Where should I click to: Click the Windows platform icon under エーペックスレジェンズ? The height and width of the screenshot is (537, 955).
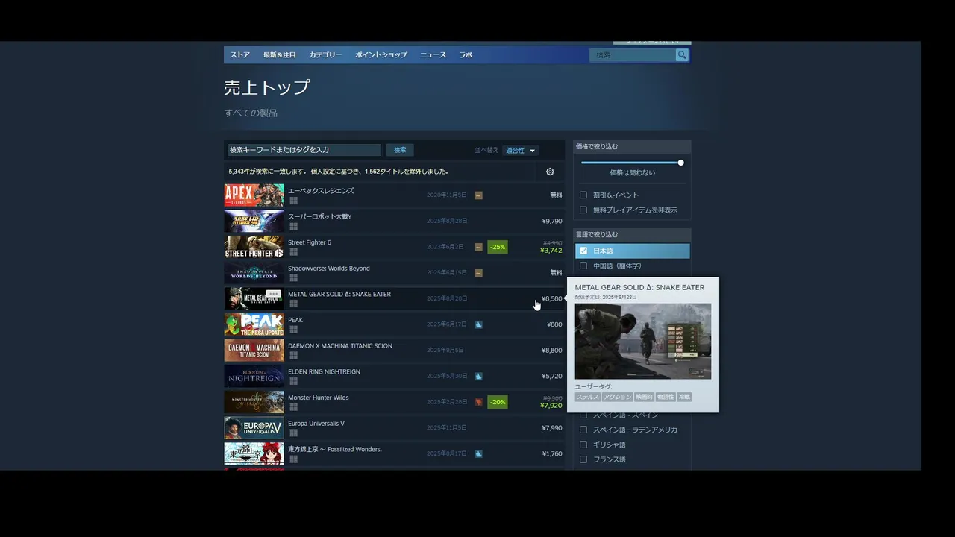[x=294, y=201]
